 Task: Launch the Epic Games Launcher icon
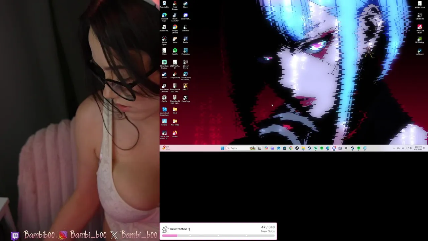coord(164,88)
